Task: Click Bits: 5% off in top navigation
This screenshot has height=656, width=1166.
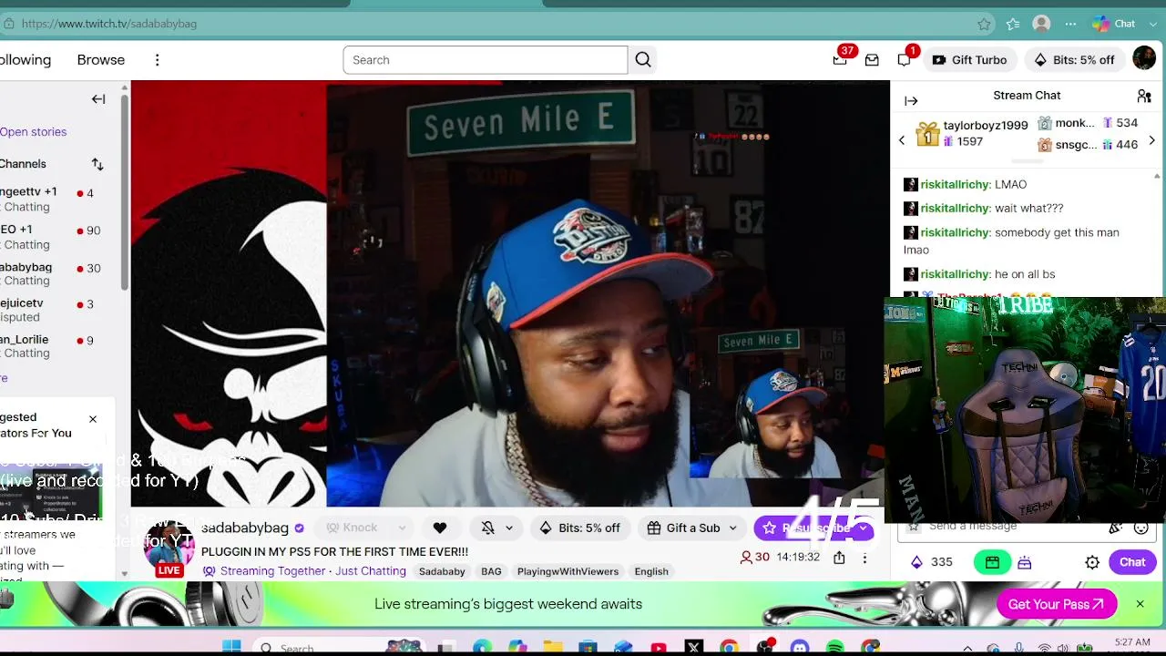Action: click(1074, 60)
